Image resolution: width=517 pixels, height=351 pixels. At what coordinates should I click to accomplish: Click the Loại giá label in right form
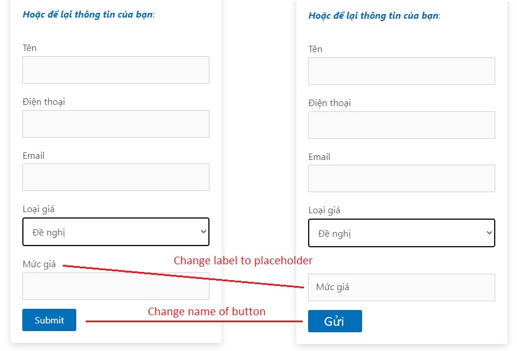point(324,210)
